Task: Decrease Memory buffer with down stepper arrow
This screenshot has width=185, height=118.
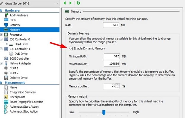Action: point(118,87)
